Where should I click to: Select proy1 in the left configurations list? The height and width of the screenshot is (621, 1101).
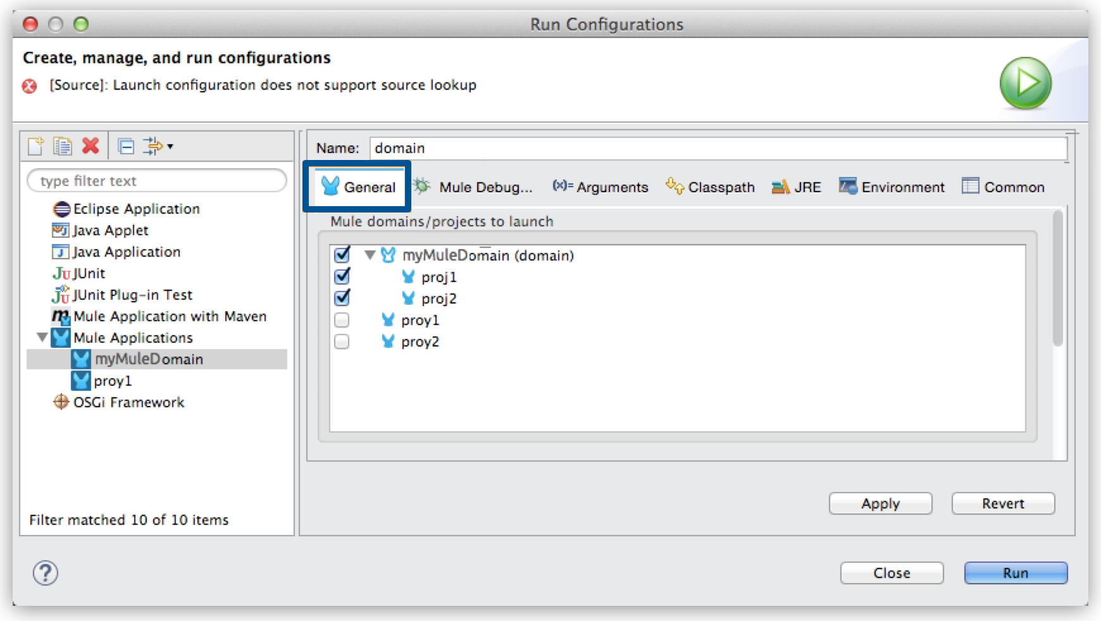click(112, 381)
